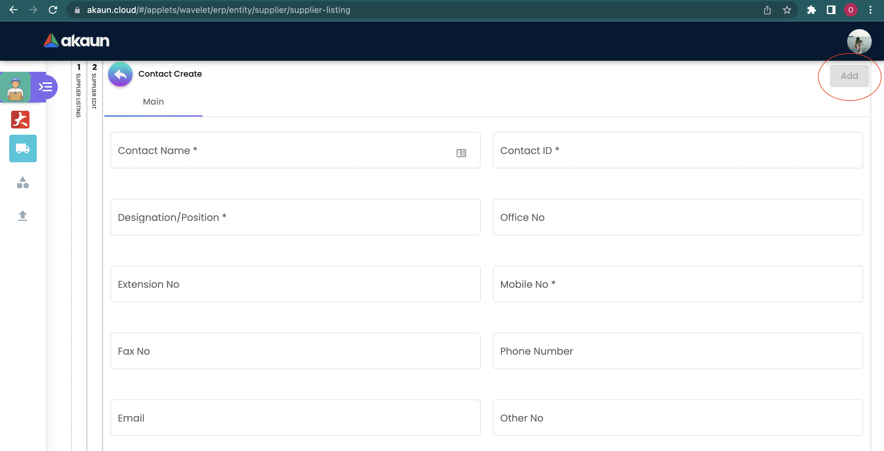The image size is (884, 451).
Task: Focus the Contact ID field
Action: (x=677, y=150)
